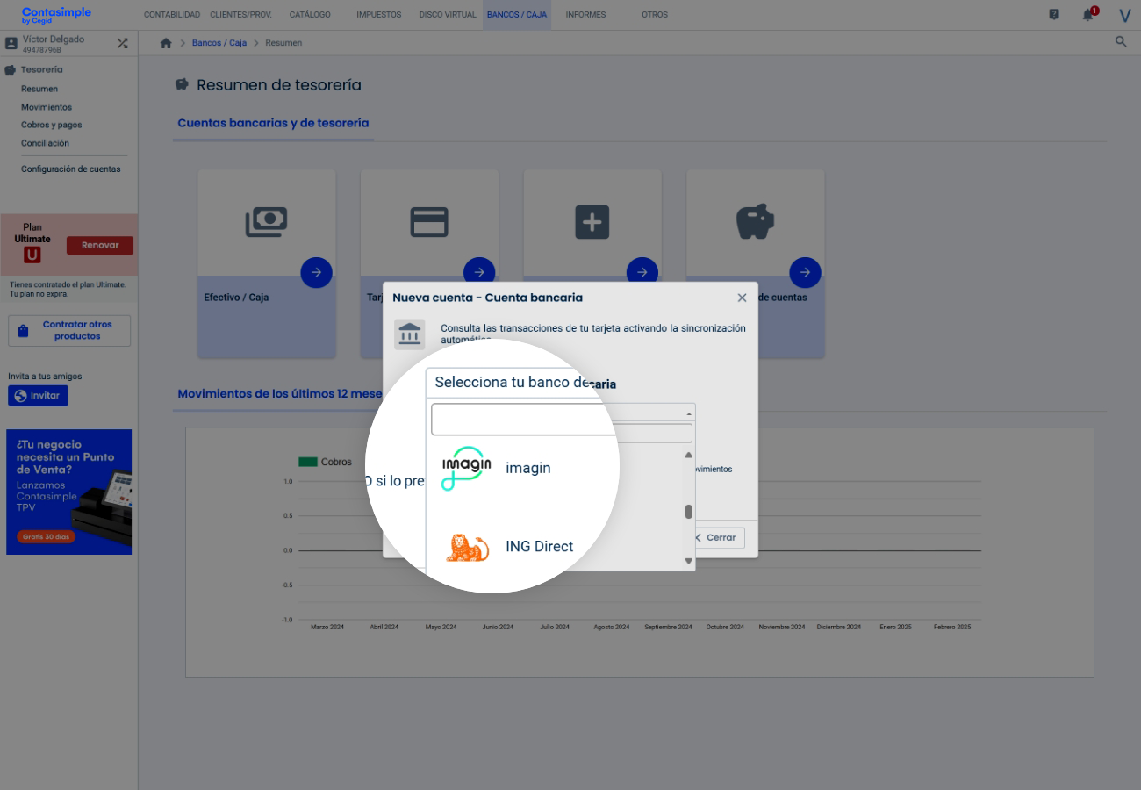Click Contratar otros productos button

pyautogui.click(x=69, y=331)
